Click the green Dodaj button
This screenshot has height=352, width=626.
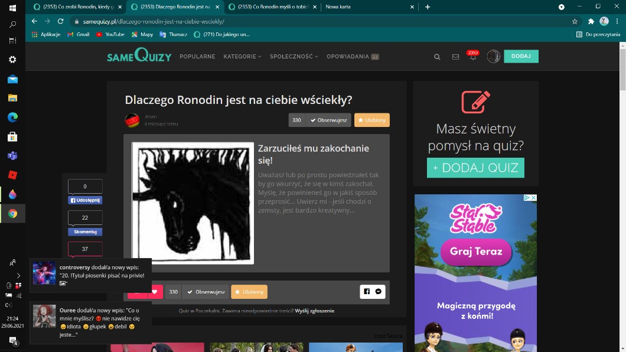(x=521, y=56)
